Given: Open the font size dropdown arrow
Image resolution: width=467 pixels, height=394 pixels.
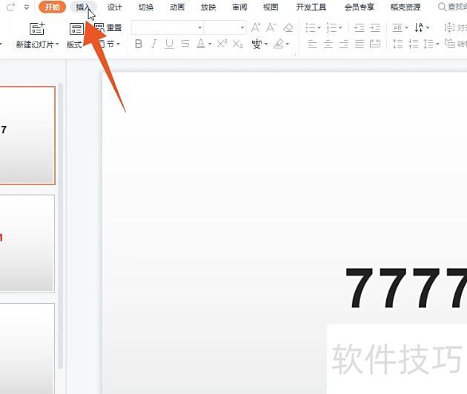Looking at the screenshot, I should click(242, 28).
